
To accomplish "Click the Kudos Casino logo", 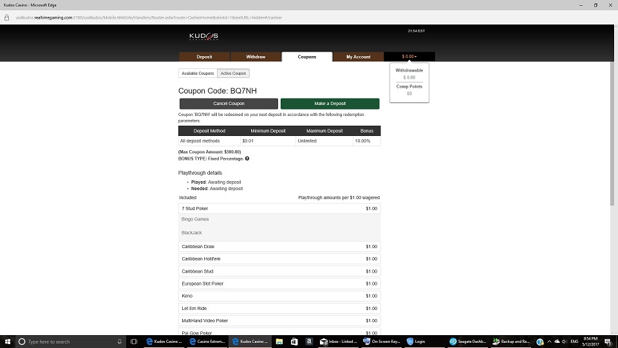I will coord(203,36).
